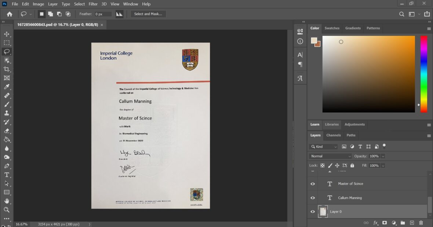Open Fill 100% dropdown arrow
The width and height of the screenshot is (433, 227).
coord(383,165)
